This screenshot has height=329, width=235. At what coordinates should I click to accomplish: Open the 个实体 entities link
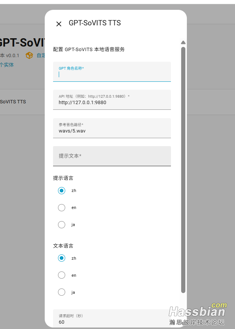click(7, 65)
